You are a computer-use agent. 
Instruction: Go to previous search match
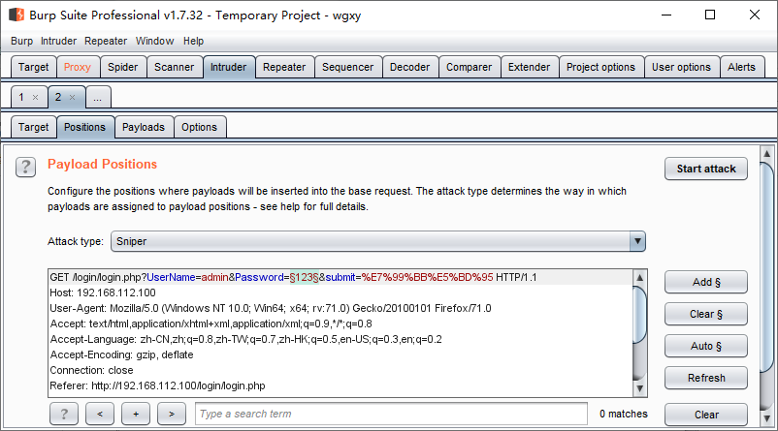(100, 414)
